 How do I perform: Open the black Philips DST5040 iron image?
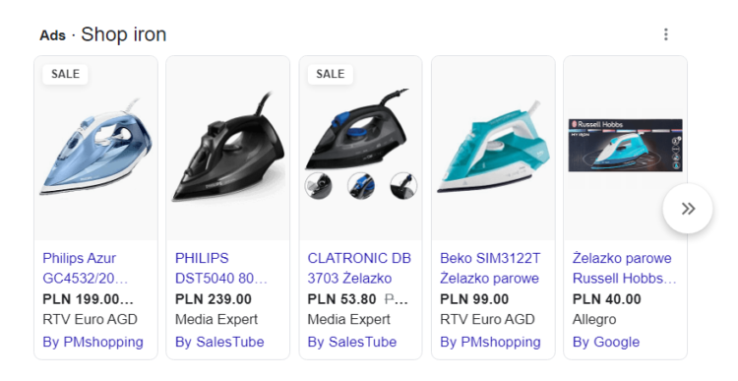[x=228, y=147]
